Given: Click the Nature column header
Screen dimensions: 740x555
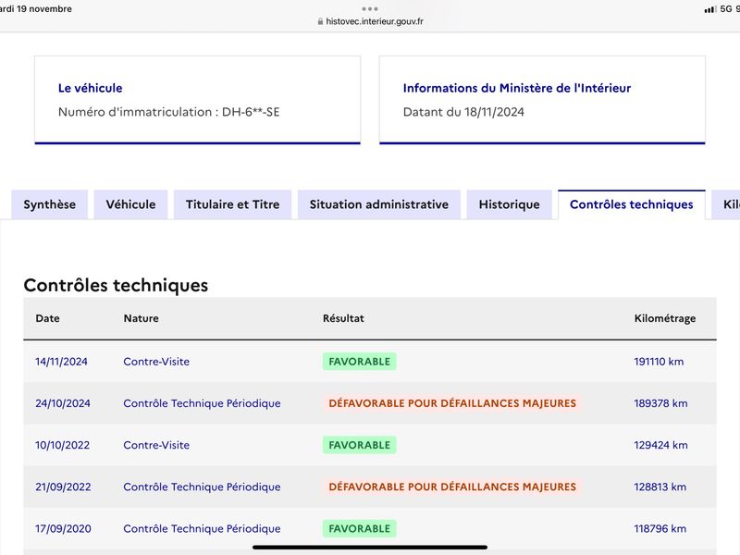Looking at the screenshot, I should (x=142, y=318).
